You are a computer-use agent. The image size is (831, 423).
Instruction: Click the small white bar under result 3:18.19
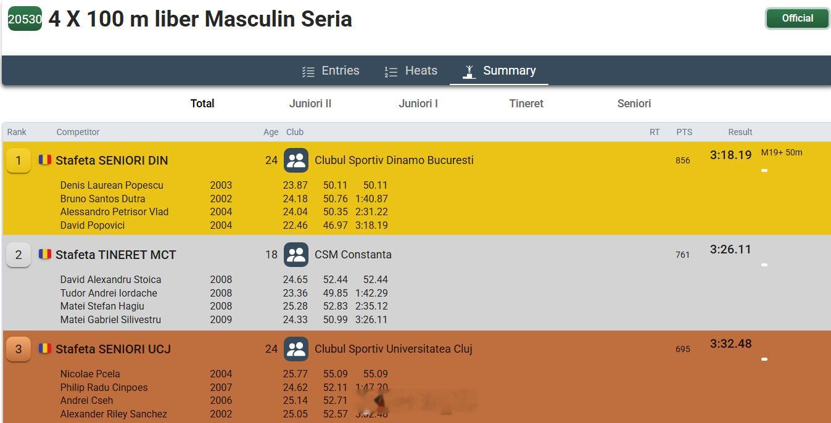click(x=764, y=170)
